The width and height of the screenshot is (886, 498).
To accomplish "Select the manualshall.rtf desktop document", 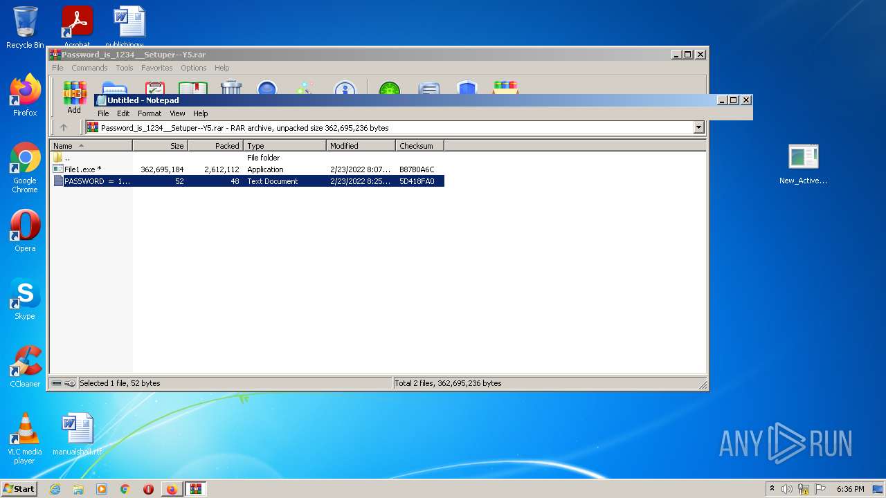I will click(x=78, y=434).
